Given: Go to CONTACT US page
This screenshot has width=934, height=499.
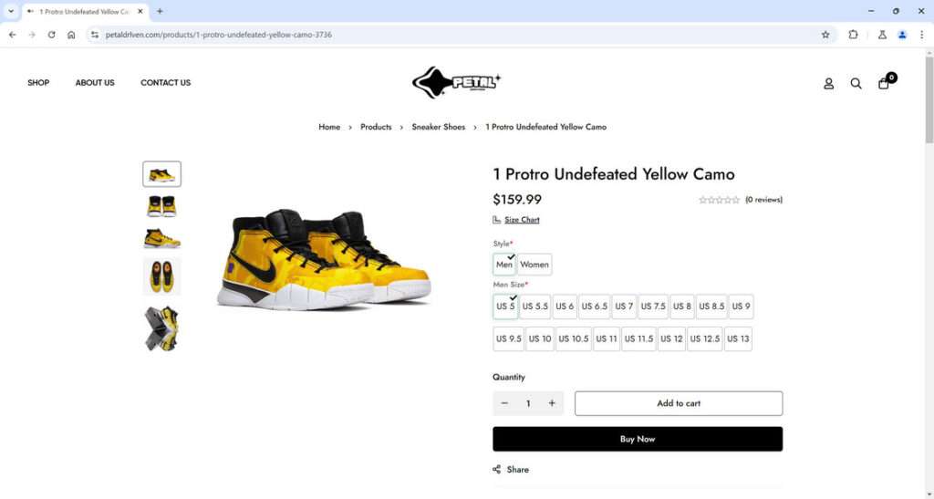Looking at the screenshot, I should (166, 83).
